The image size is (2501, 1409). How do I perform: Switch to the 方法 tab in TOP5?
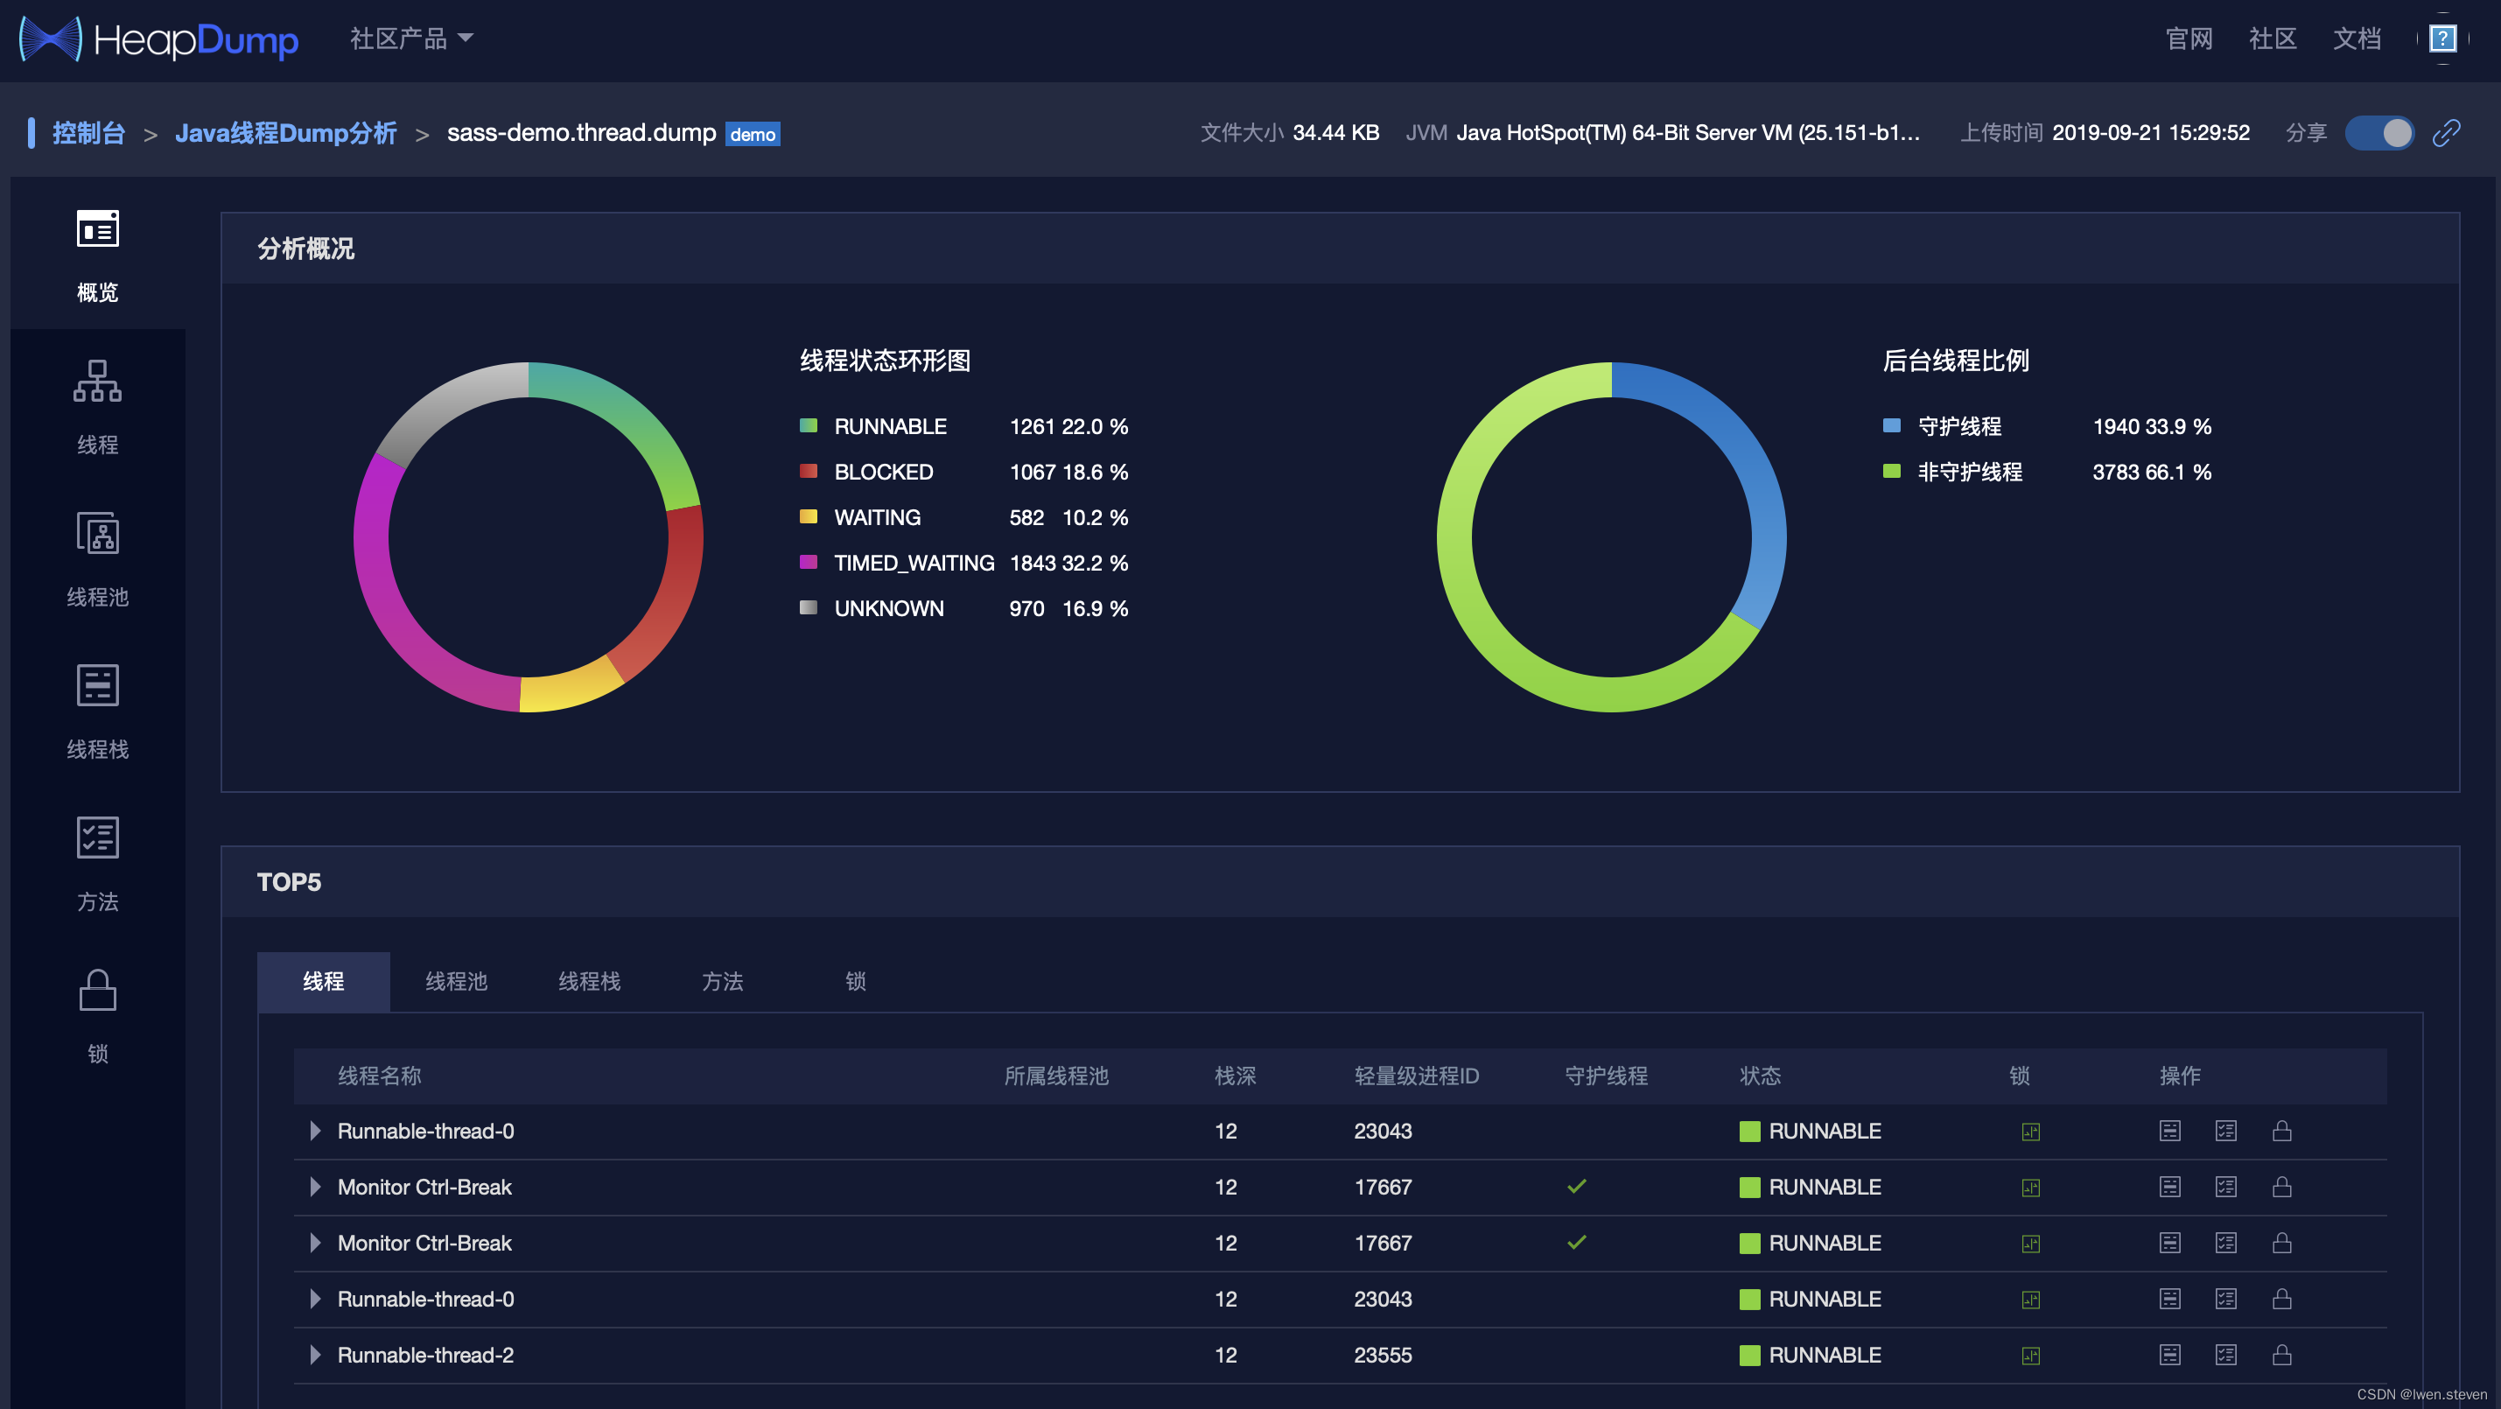722,981
